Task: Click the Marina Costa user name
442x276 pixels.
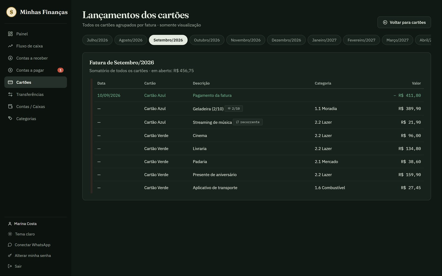Action: tap(25, 224)
